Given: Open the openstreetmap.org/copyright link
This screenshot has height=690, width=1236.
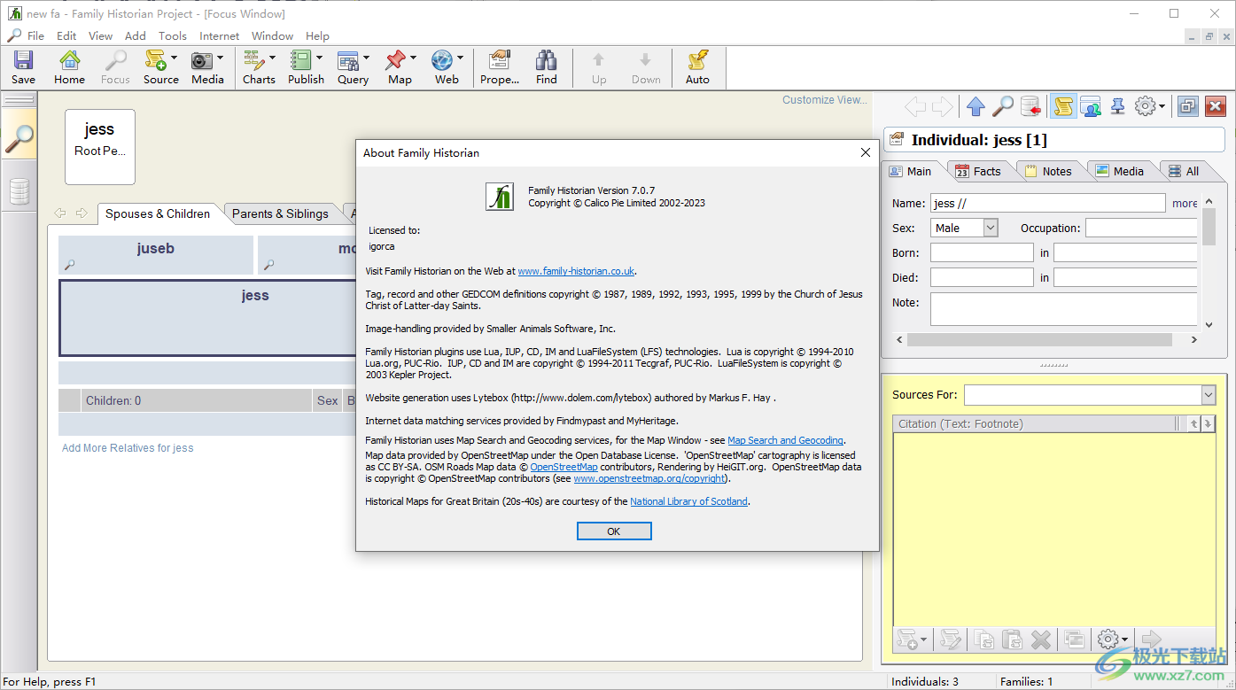Looking at the screenshot, I should [x=649, y=478].
